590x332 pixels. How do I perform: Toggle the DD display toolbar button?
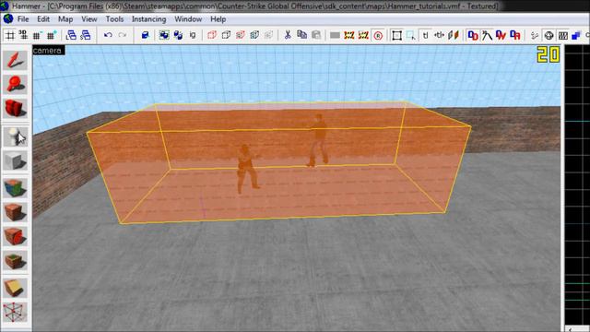(473, 35)
